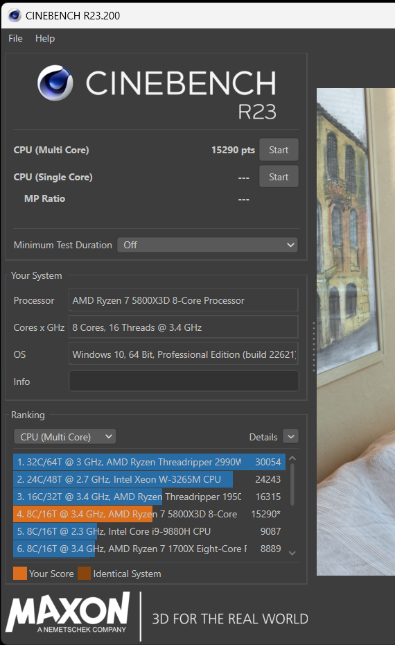
Task: Select the Ryzen 7 5800X3D ranking row
Action: tap(149, 514)
